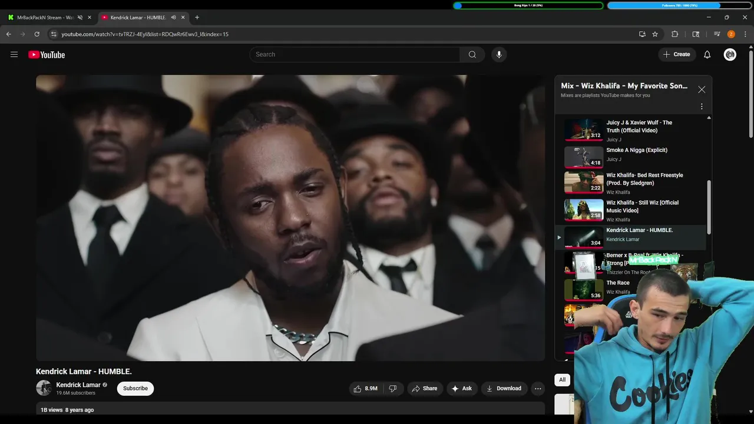Focus the YouTube search field
This screenshot has height=424, width=754.
(355, 55)
